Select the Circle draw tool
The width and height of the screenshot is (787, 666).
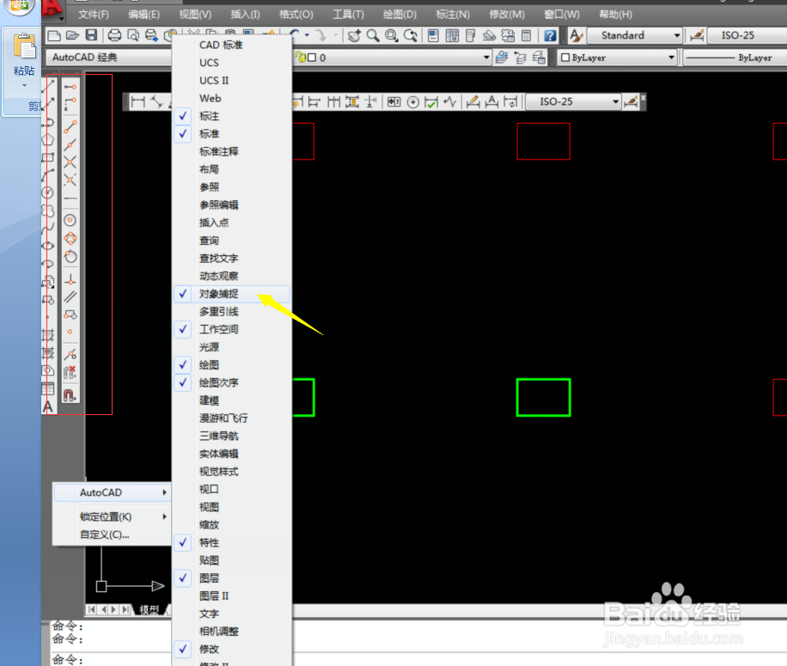click(47, 192)
